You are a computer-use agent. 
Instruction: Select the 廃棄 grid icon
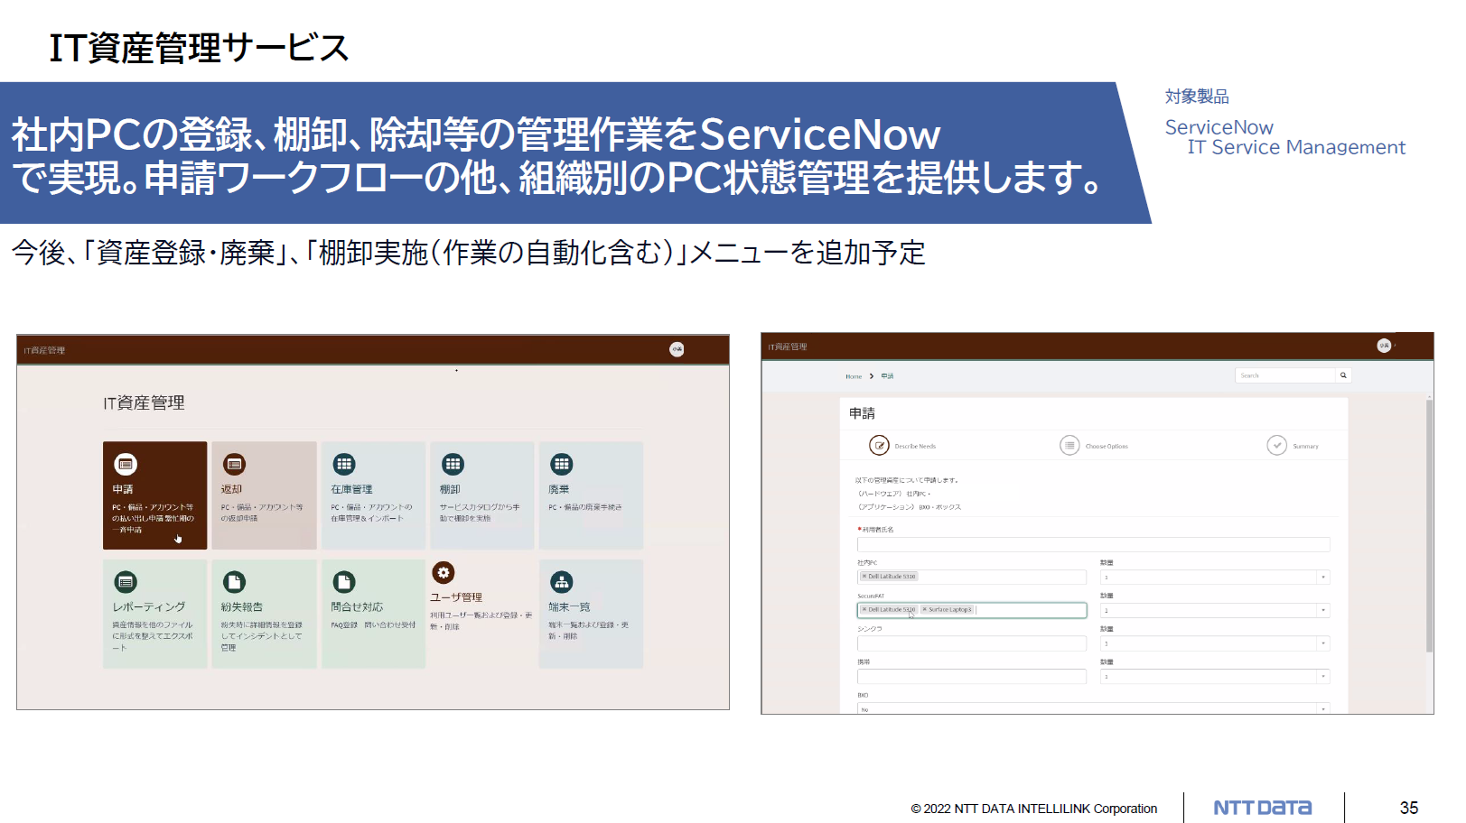(x=562, y=464)
